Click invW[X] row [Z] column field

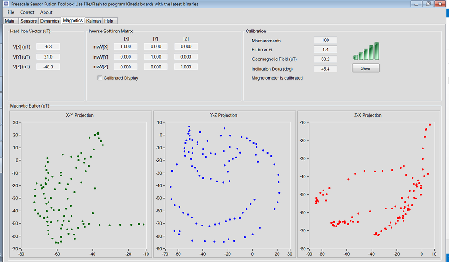pos(186,46)
